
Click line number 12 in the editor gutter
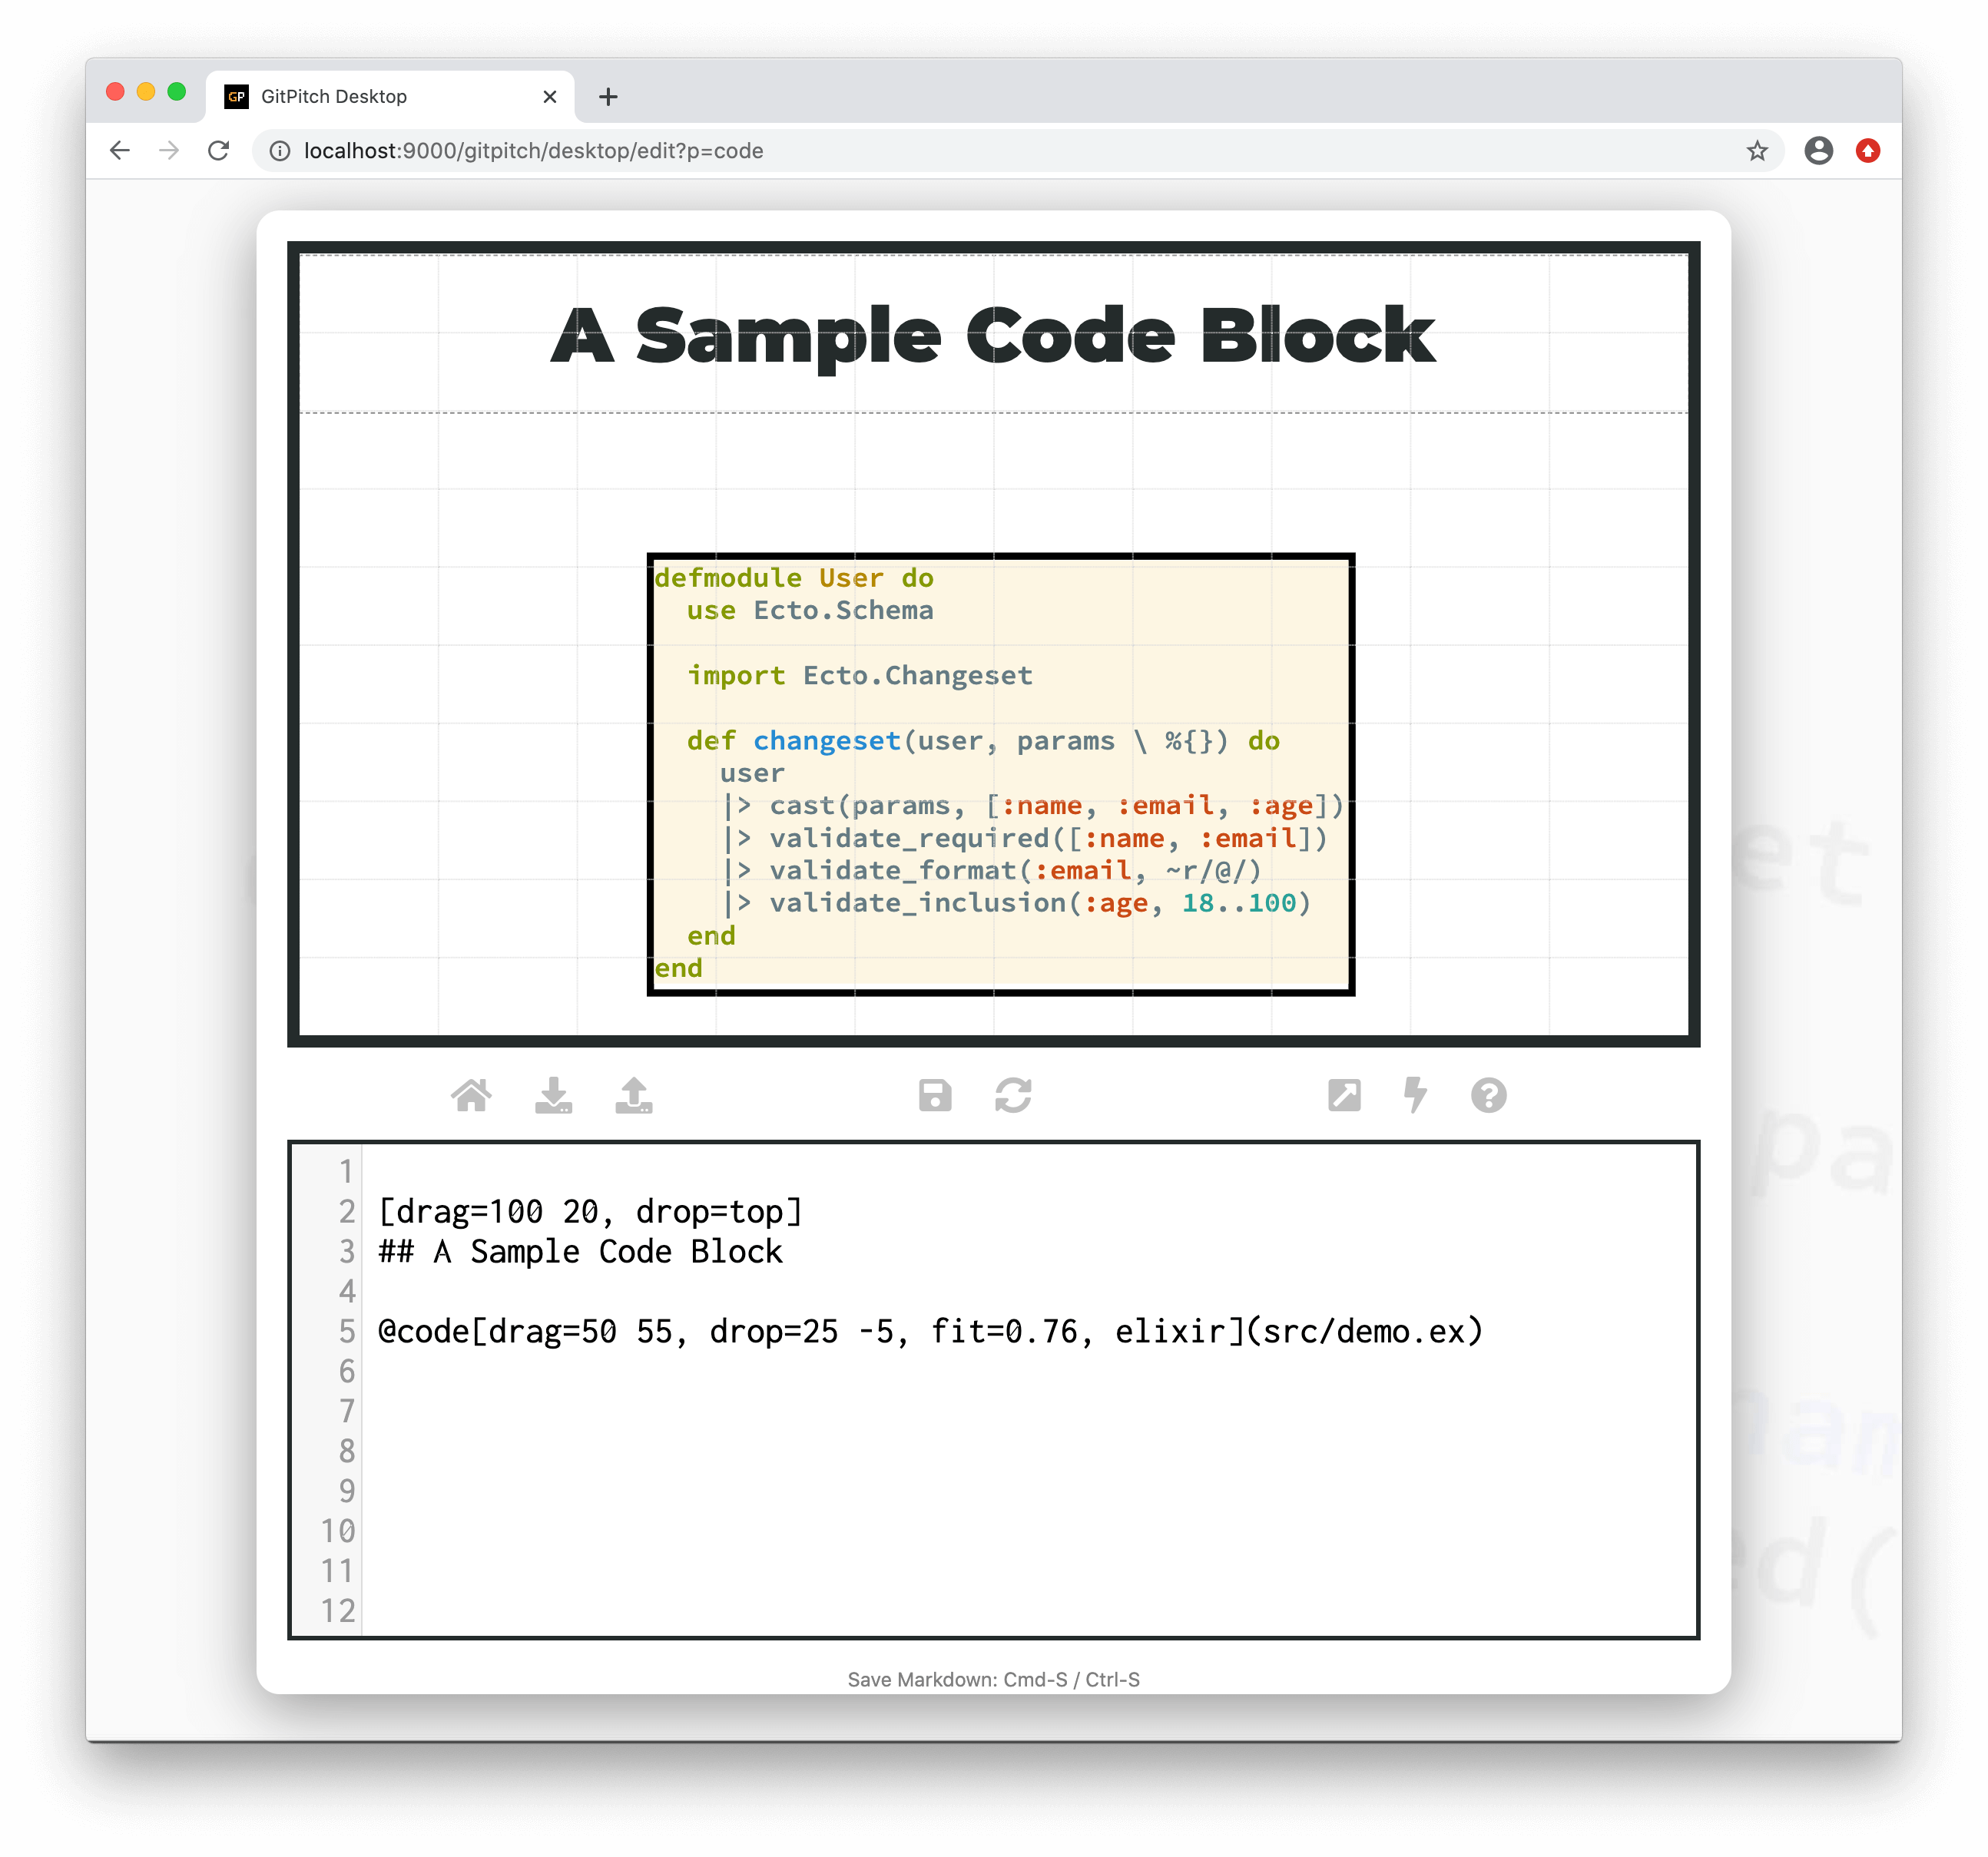[x=338, y=1610]
